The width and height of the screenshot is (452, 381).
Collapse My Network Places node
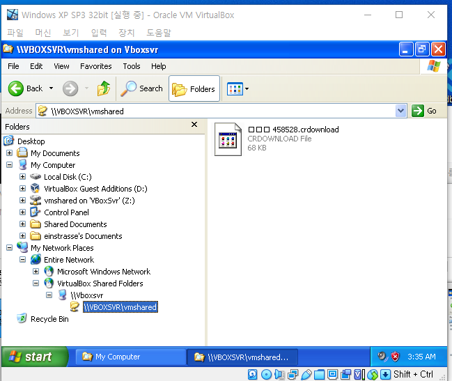tap(10, 247)
